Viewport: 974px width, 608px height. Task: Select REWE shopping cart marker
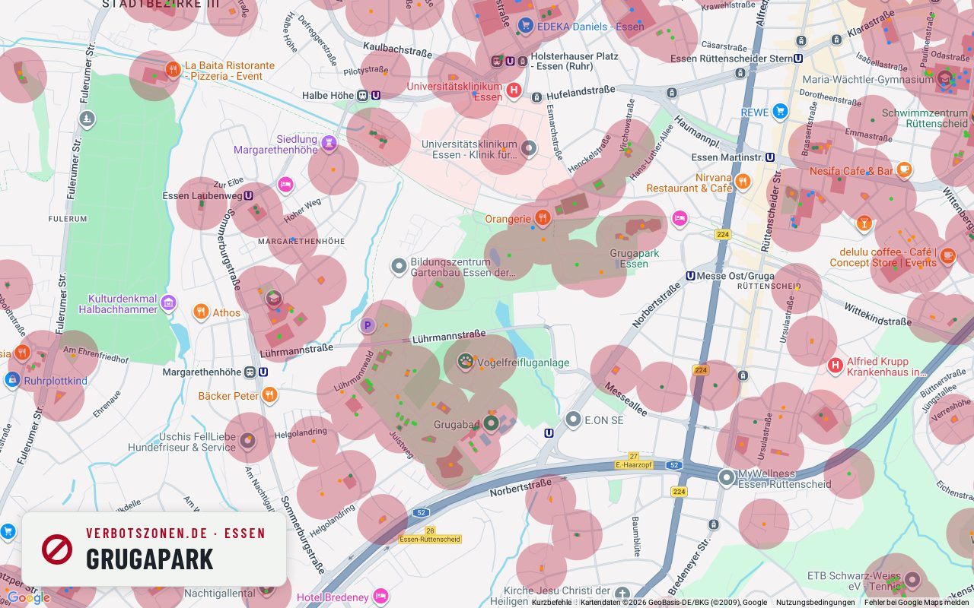click(x=779, y=112)
